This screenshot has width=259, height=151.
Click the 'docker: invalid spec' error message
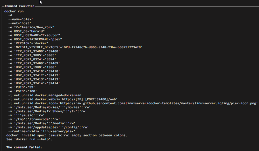point(67,135)
